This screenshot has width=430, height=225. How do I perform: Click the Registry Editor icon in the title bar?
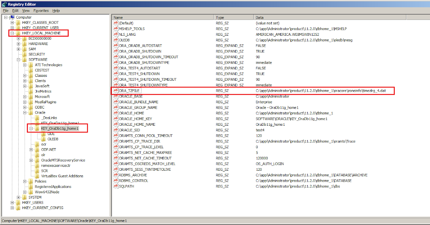click(x=4, y=4)
